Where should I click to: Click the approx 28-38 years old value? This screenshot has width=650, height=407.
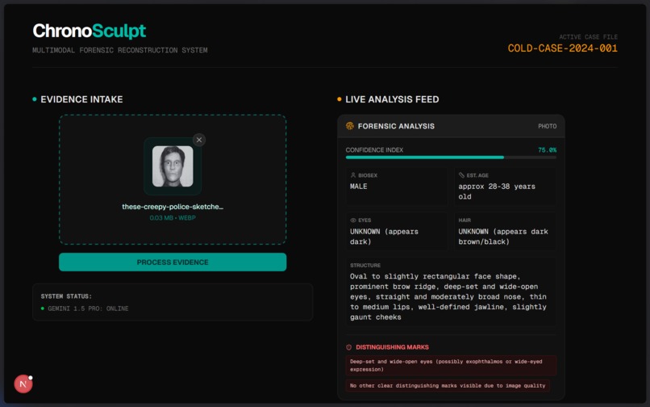click(x=497, y=191)
